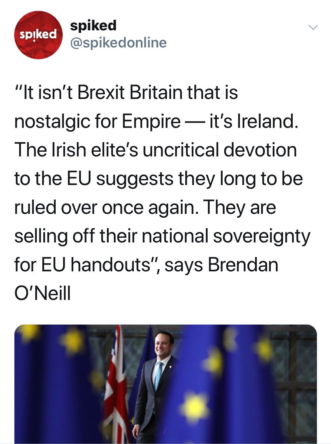Open the @spikedonline handle link
Screen dimensions: 331x444
pos(118,43)
